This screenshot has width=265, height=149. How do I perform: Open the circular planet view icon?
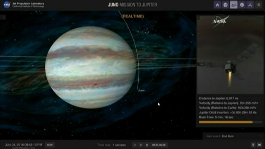(x=242, y=5)
